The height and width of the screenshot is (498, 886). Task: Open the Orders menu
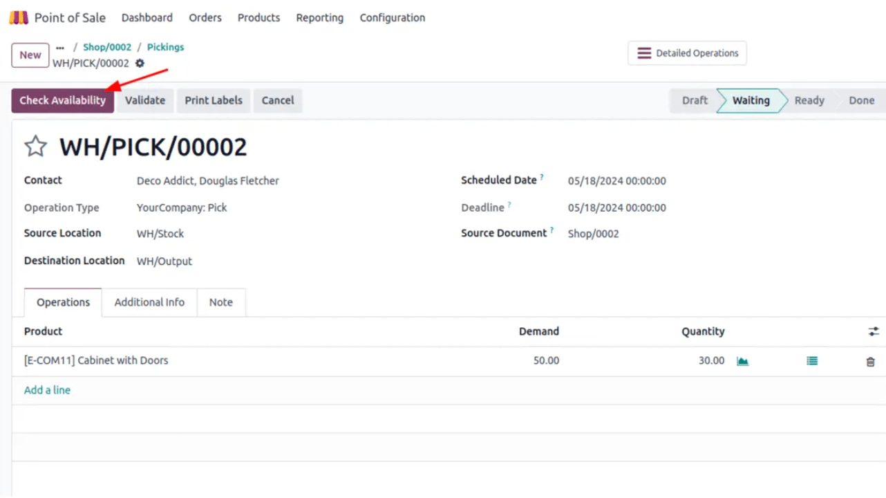click(205, 18)
